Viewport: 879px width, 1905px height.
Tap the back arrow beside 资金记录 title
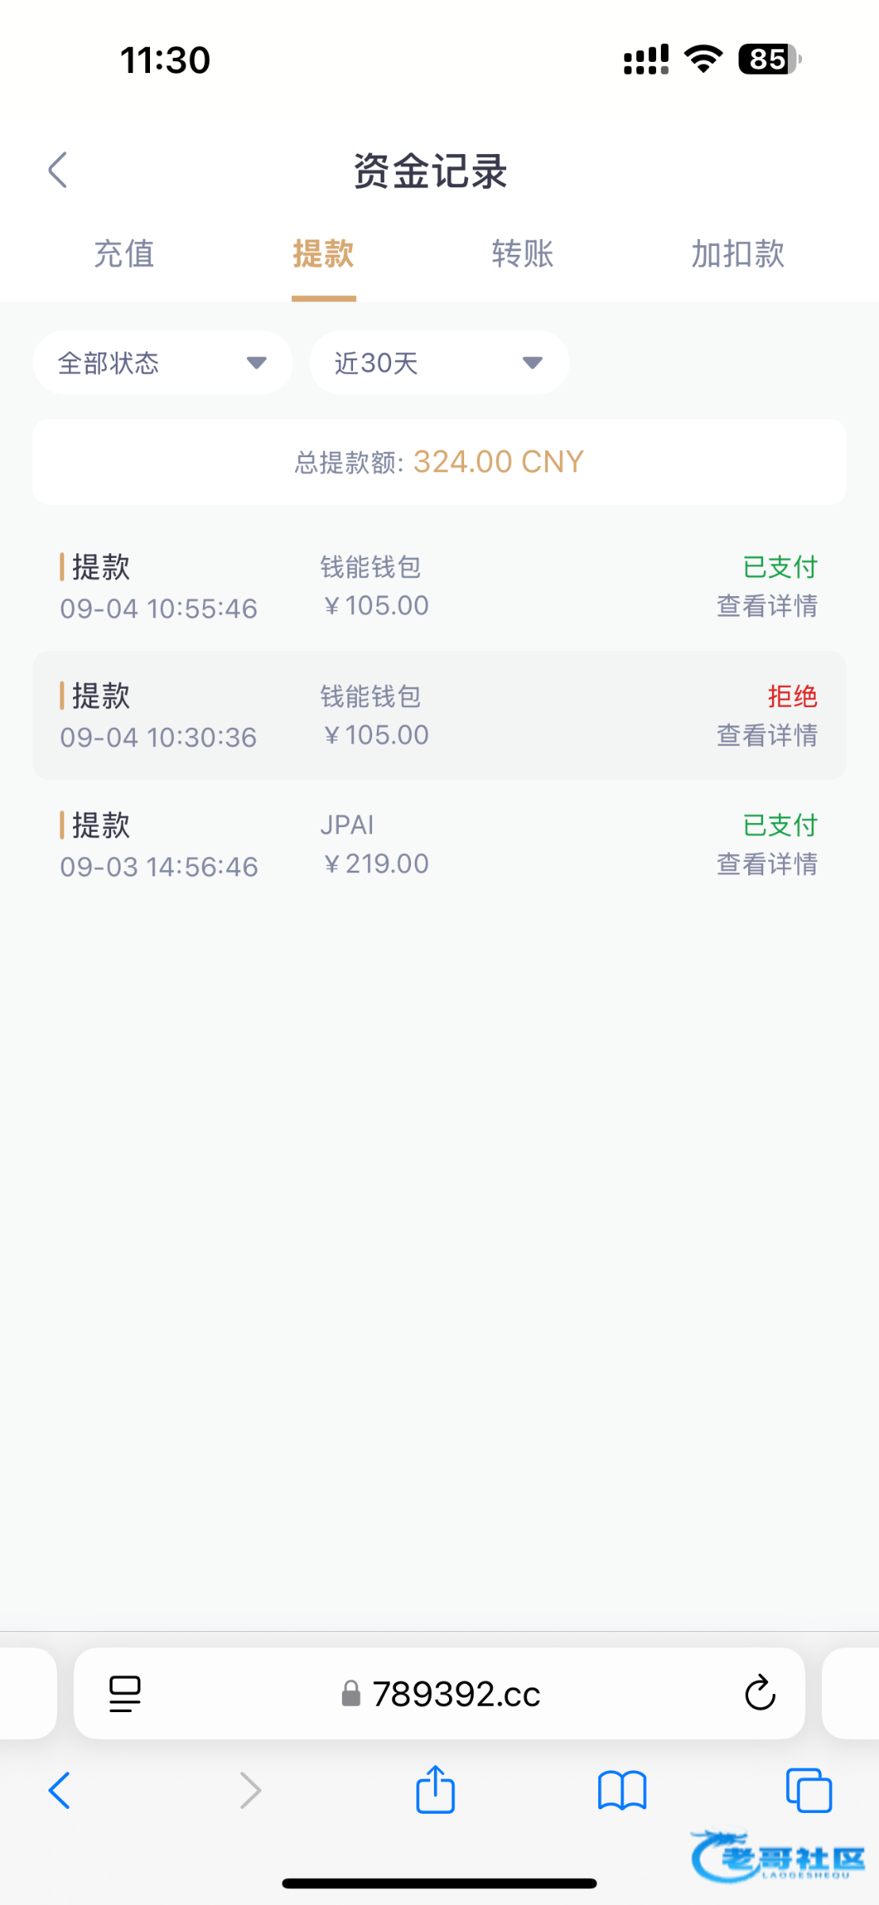click(58, 170)
